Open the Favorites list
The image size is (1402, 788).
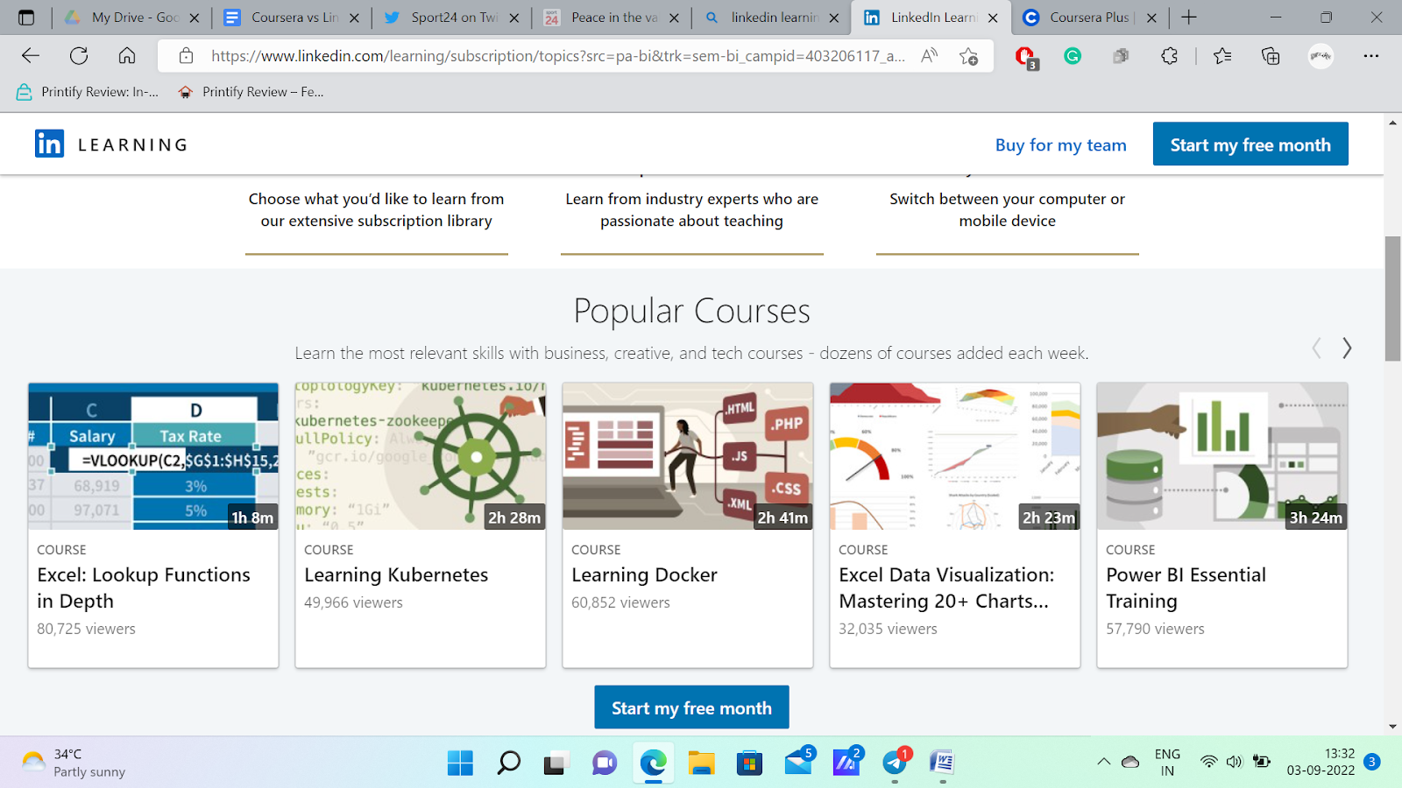[x=1222, y=56]
